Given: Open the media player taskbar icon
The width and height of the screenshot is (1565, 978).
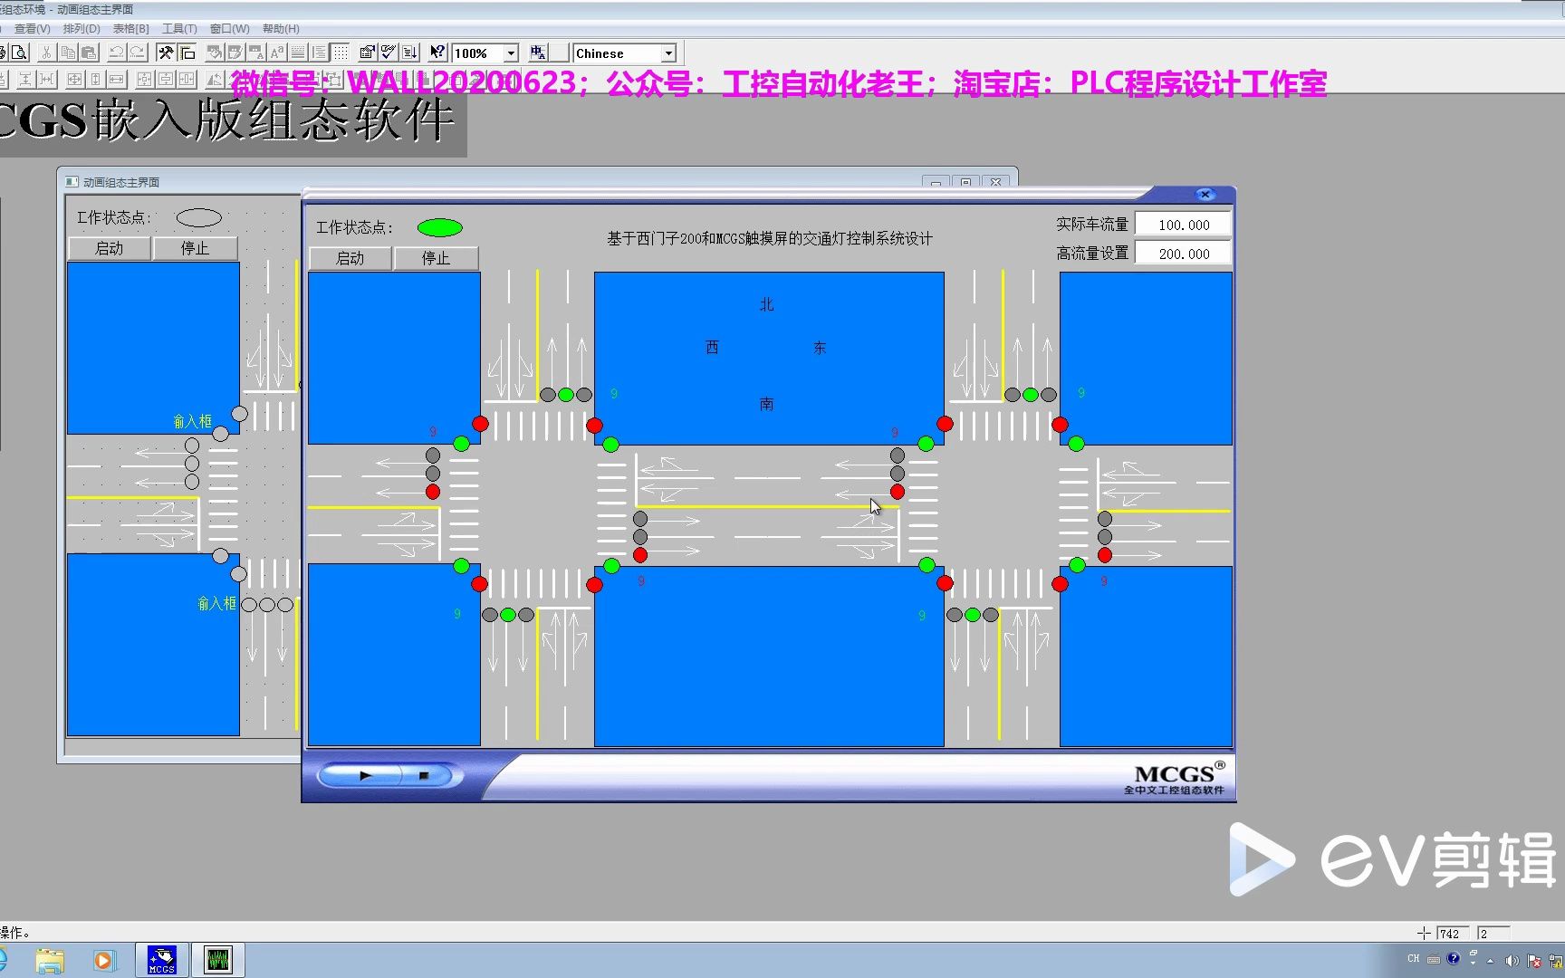Looking at the screenshot, I should tap(104, 960).
